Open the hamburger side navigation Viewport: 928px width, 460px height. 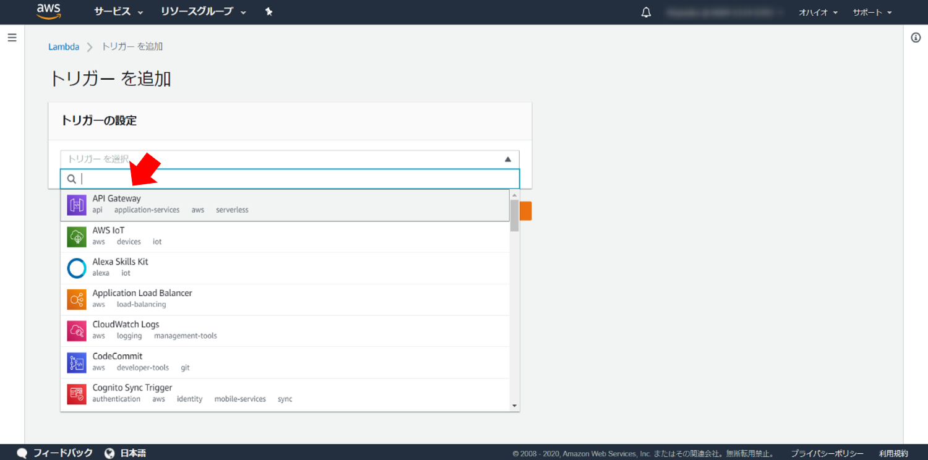click(x=12, y=38)
